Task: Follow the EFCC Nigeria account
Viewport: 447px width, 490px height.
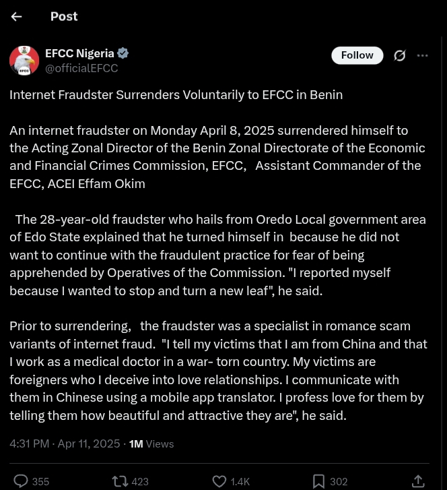Action: [357, 55]
